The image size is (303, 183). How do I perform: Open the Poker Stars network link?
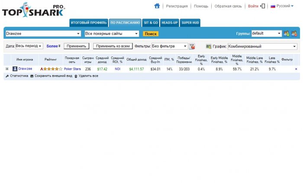point(72,69)
